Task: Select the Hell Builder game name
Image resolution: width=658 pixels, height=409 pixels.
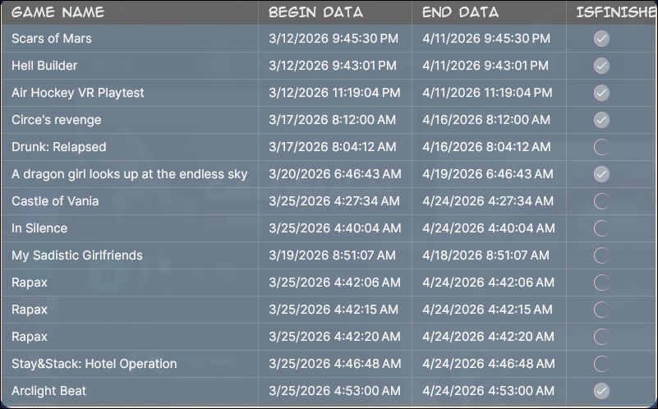Action: [x=44, y=66]
